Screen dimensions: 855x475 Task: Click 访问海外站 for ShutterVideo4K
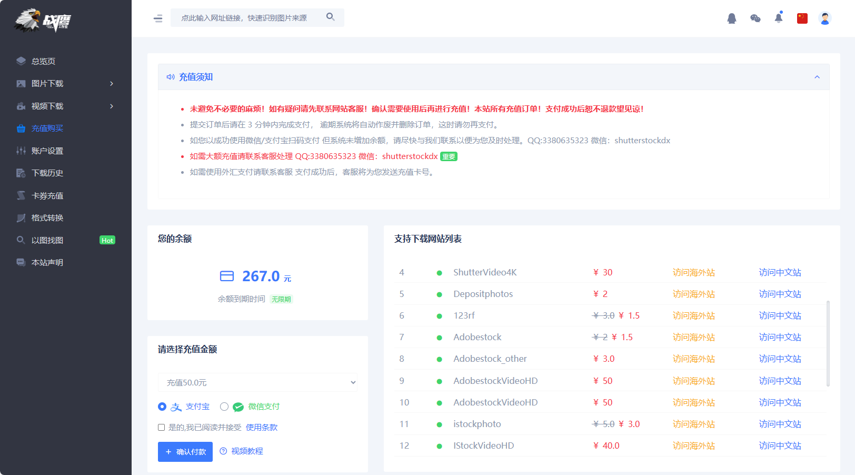pyautogui.click(x=693, y=272)
